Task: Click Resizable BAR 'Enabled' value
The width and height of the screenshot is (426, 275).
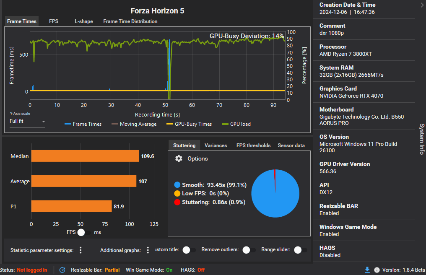Action: [x=329, y=213]
